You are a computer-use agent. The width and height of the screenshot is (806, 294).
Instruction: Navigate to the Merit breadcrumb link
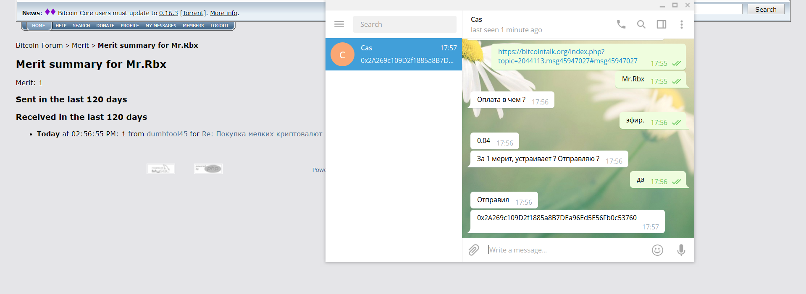(80, 45)
